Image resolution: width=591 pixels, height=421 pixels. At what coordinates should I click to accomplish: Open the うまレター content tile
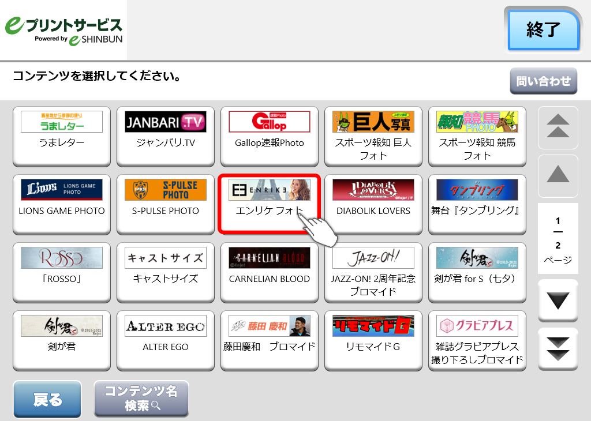pyautogui.click(x=62, y=136)
